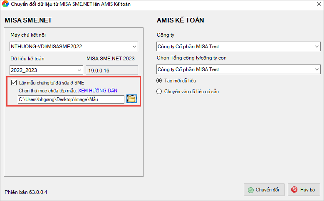Open the 'XEM HƯỚNG DẪN' link
Screen dimensions: 324x201
(x=97, y=91)
